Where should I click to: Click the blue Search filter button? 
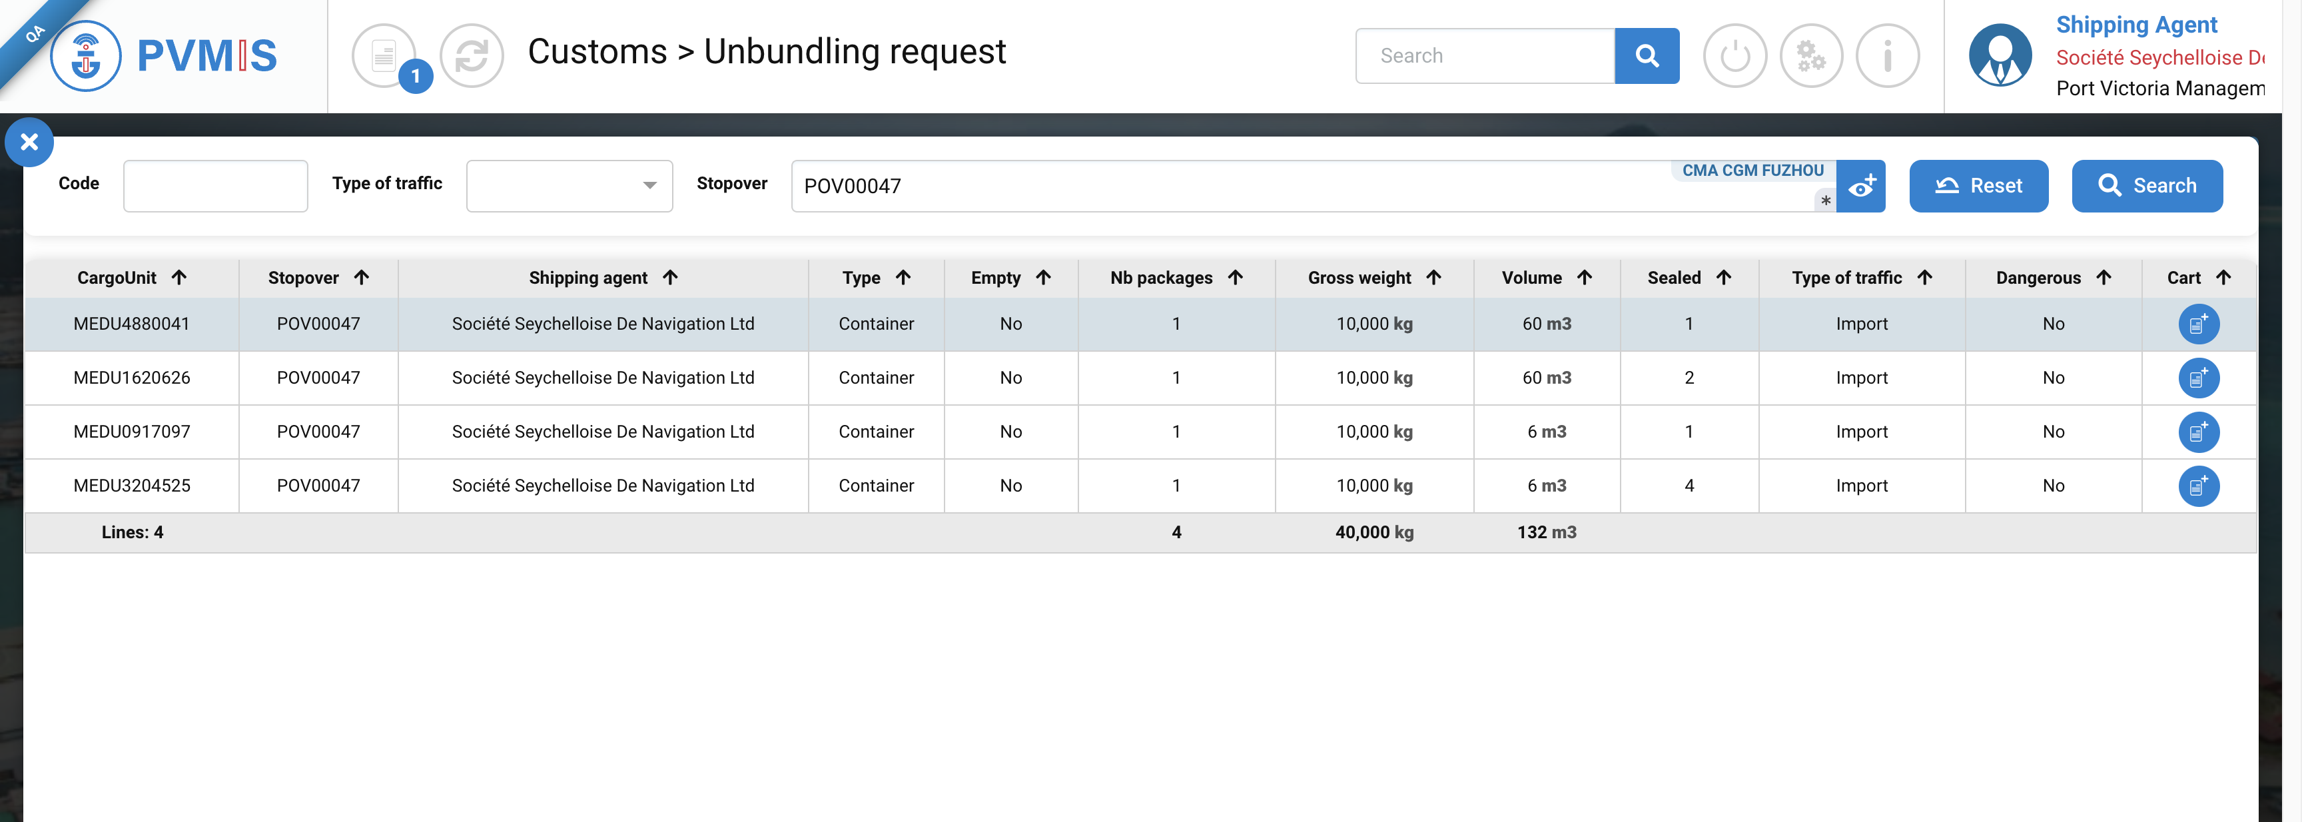[x=2145, y=186]
